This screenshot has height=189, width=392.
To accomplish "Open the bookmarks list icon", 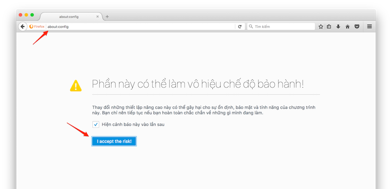I will click(x=329, y=26).
